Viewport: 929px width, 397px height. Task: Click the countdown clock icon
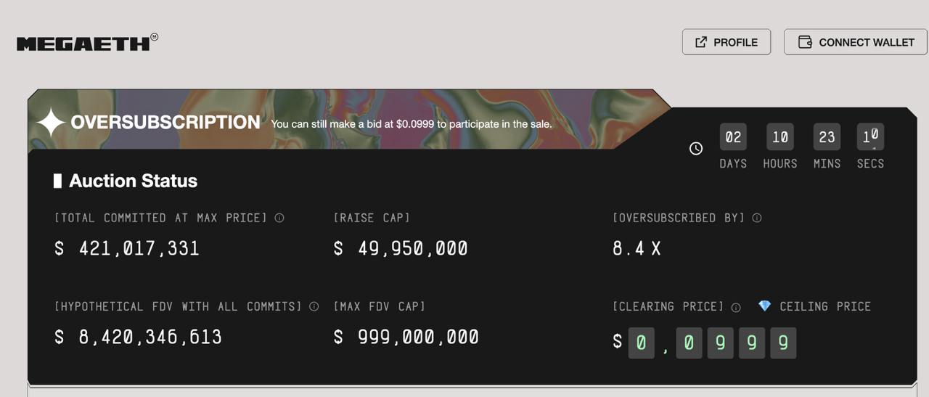pos(696,149)
